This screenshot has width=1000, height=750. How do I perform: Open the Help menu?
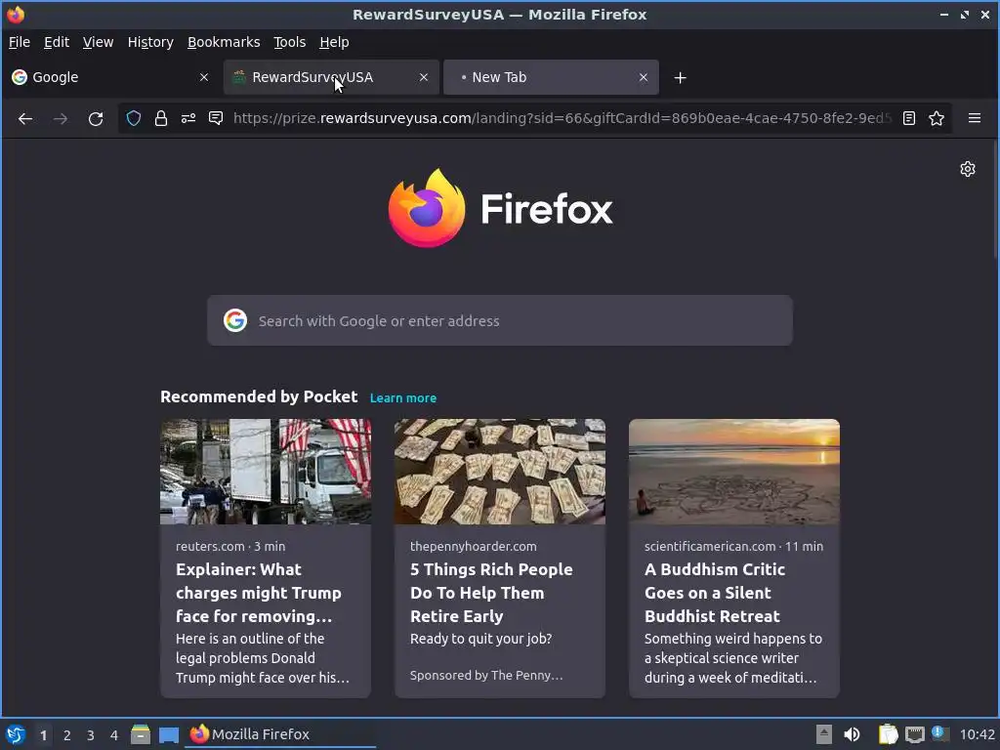click(x=334, y=42)
